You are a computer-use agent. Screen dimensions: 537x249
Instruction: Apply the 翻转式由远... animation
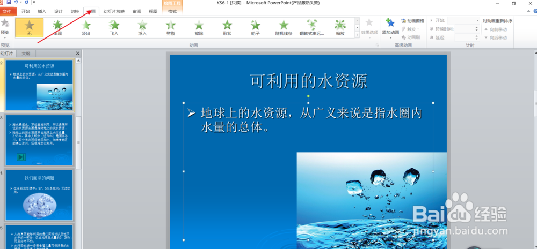click(x=311, y=28)
